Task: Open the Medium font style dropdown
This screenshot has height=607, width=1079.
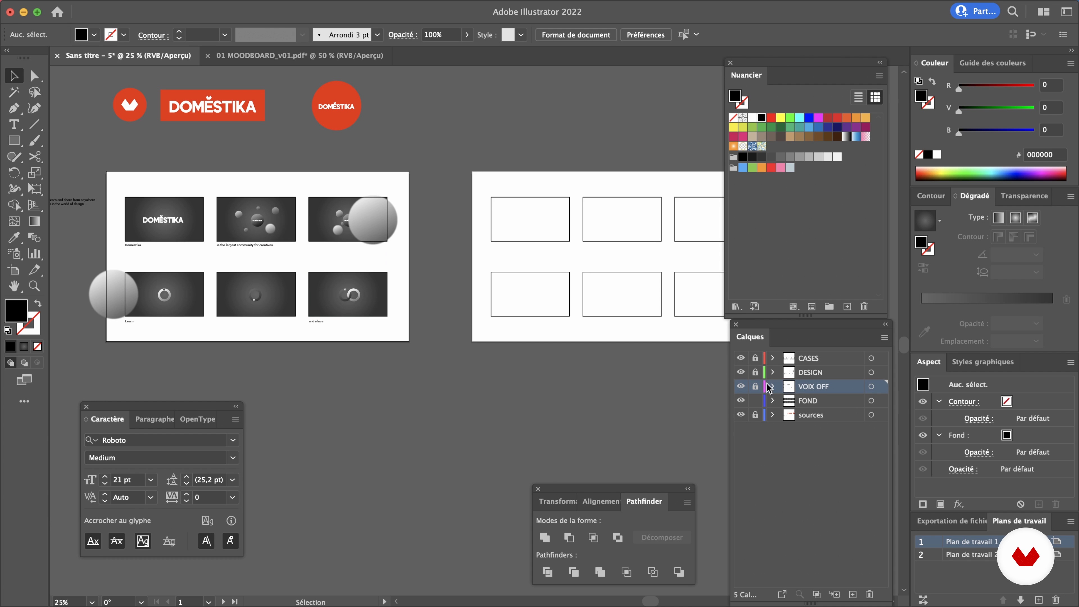Action: click(x=233, y=458)
